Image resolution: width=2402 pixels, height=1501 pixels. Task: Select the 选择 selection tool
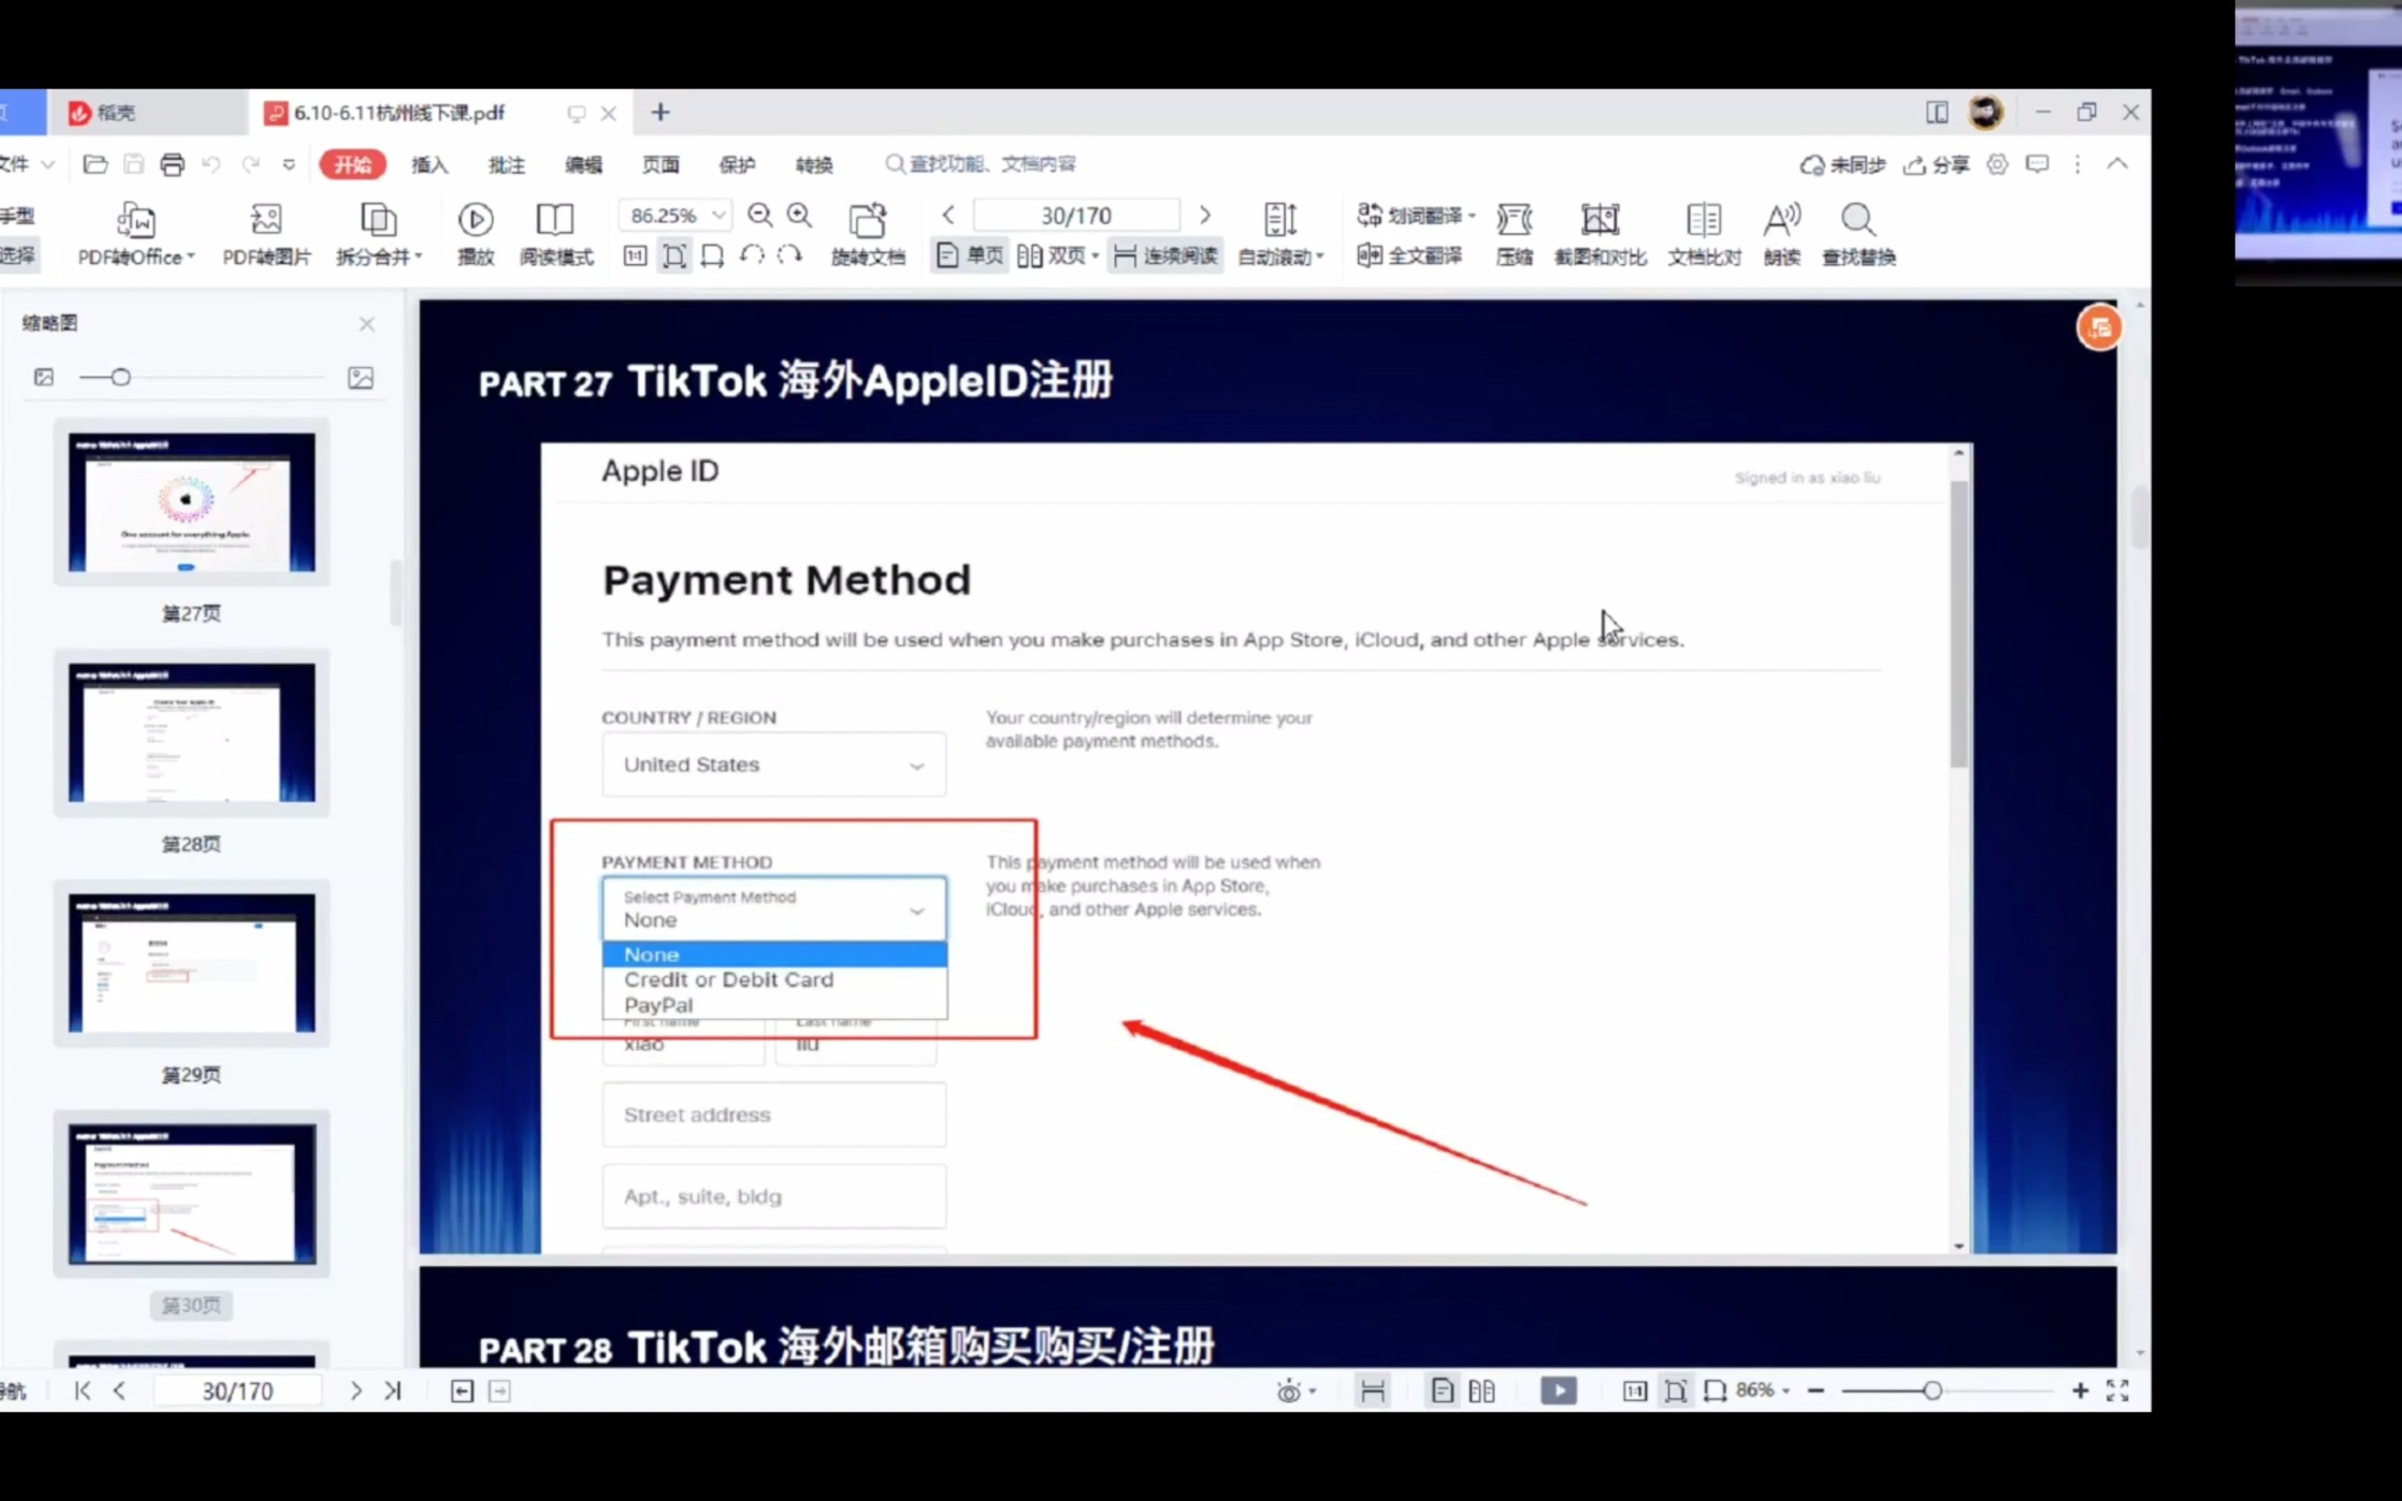17,256
